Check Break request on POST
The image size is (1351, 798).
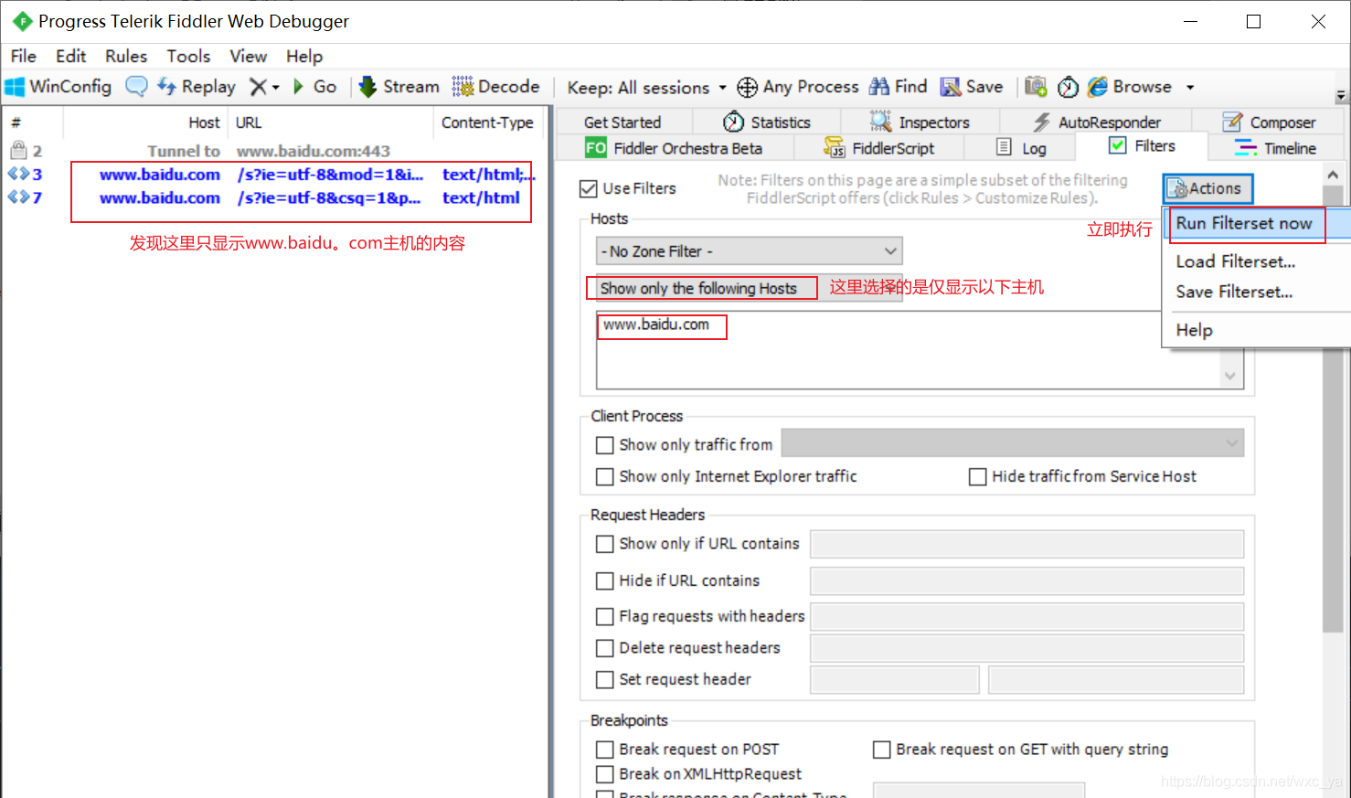coord(604,750)
